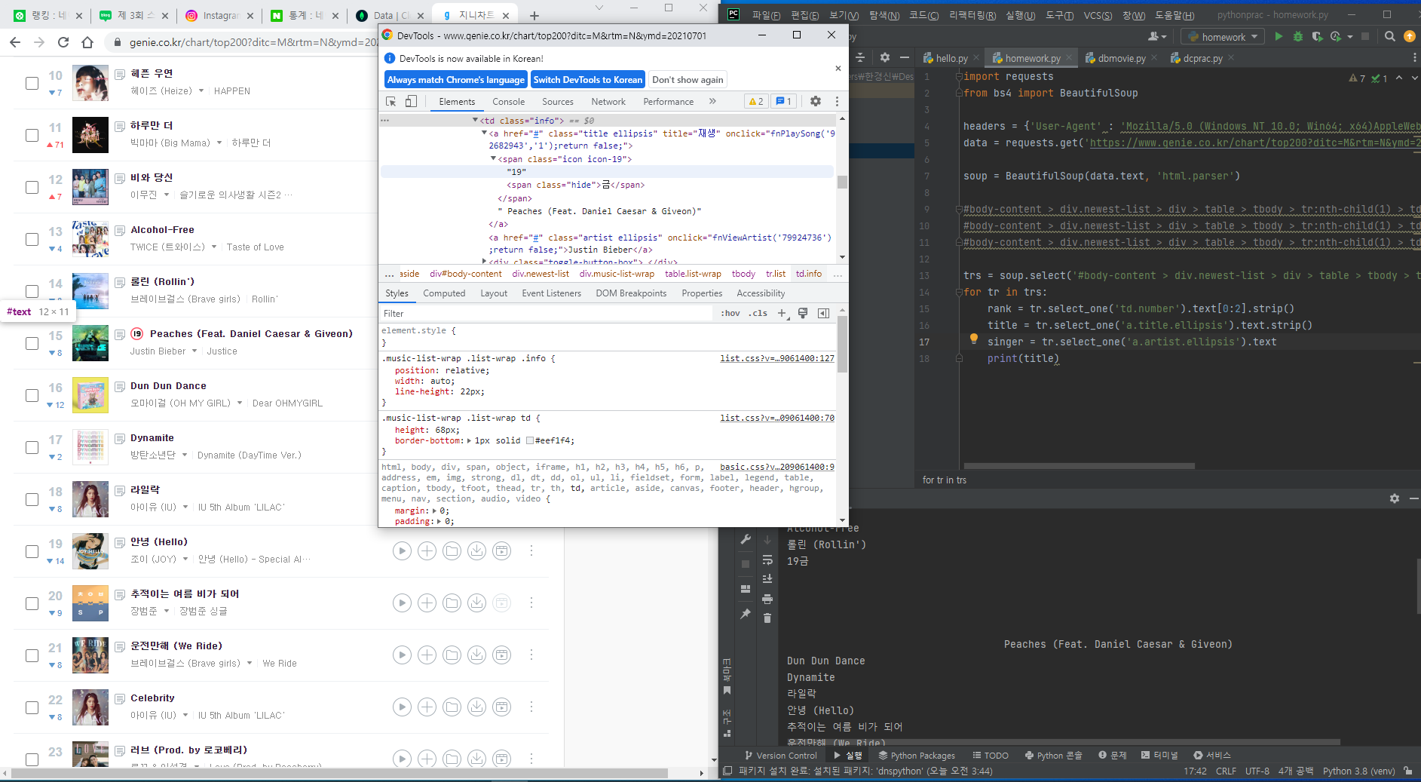The image size is (1421, 782).
Task: Open PyCharm editor panel settings gear
Action: (885, 57)
